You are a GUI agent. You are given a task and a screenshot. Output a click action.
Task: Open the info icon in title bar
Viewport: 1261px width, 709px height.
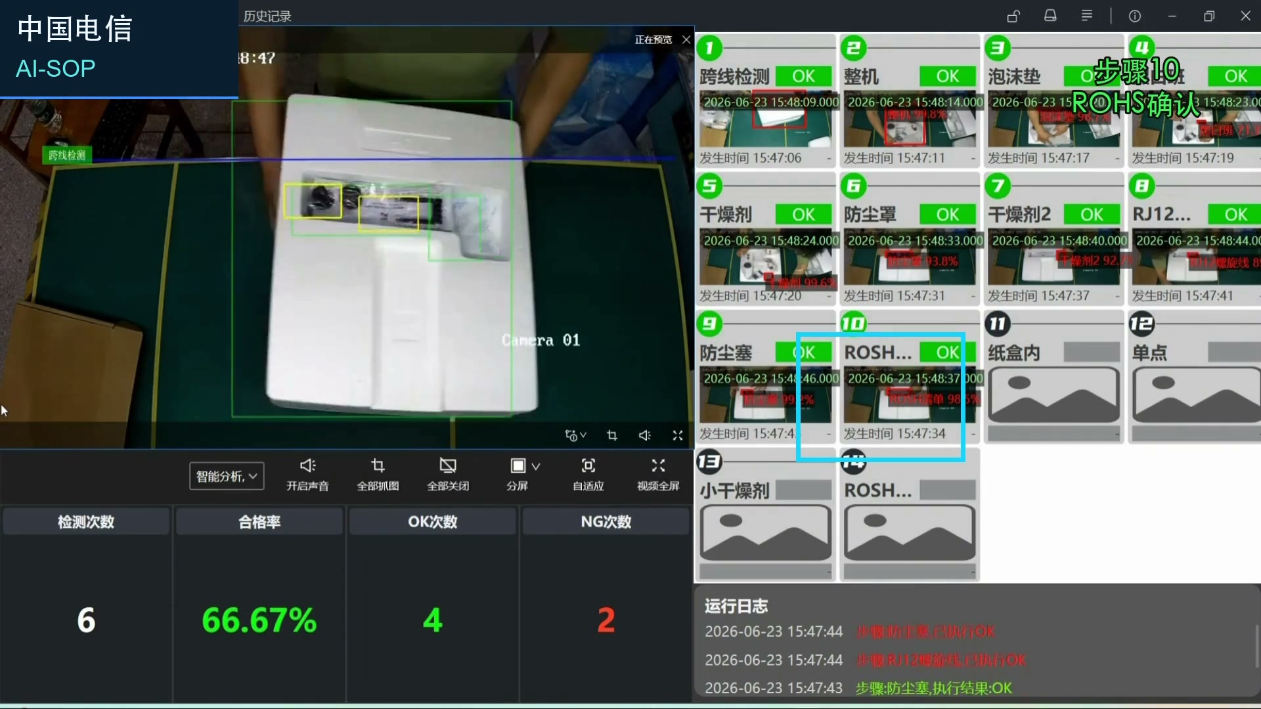pyautogui.click(x=1135, y=16)
